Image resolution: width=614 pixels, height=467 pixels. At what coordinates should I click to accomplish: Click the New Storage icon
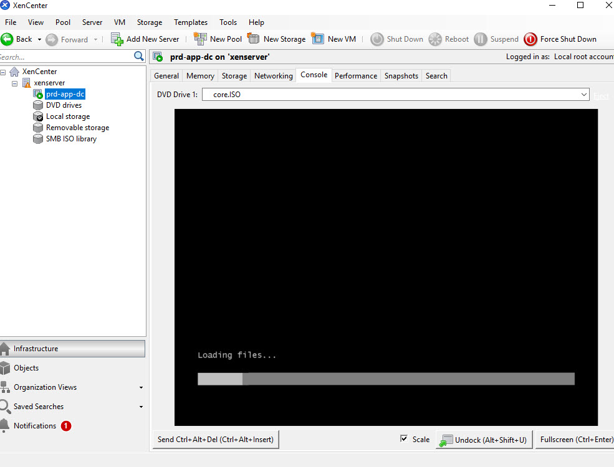click(254, 39)
